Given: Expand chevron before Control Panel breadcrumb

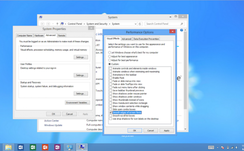Looking at the screenshot, I should pos(66,24).
